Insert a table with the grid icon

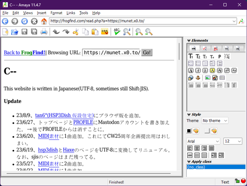point(222,77)
